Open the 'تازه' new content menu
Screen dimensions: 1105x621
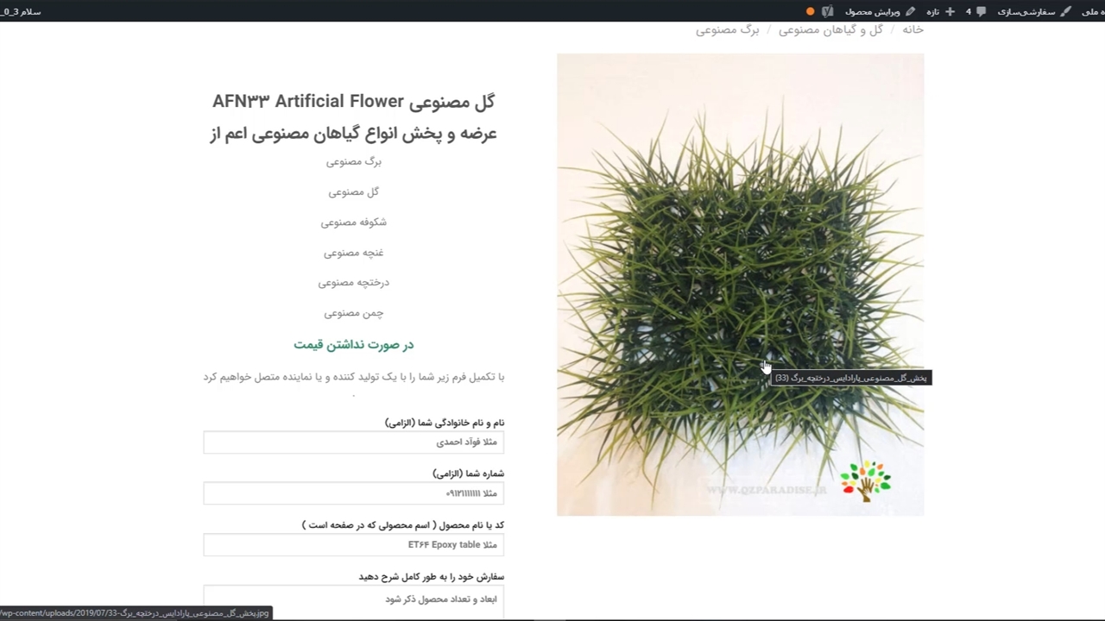click(x=933, y=11)
